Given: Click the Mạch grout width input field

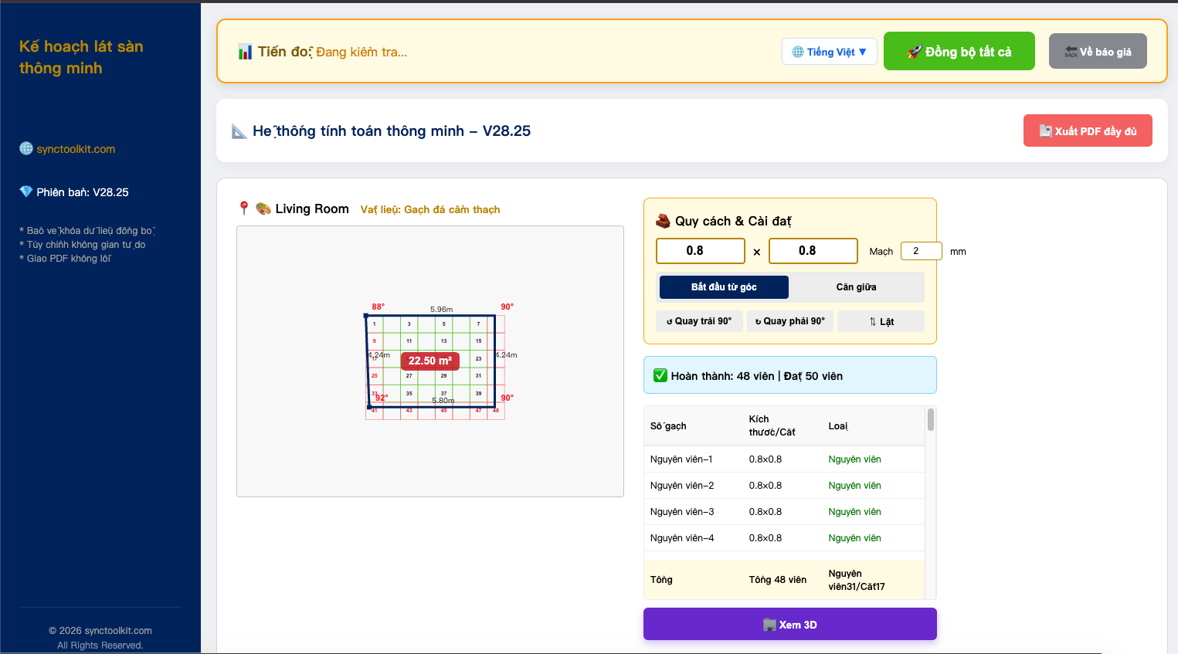Looking at the screenshot, I should click(922, 251).
